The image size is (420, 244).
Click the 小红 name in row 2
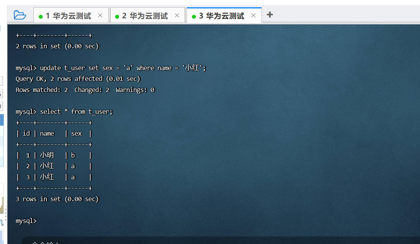tap(47, 166)
